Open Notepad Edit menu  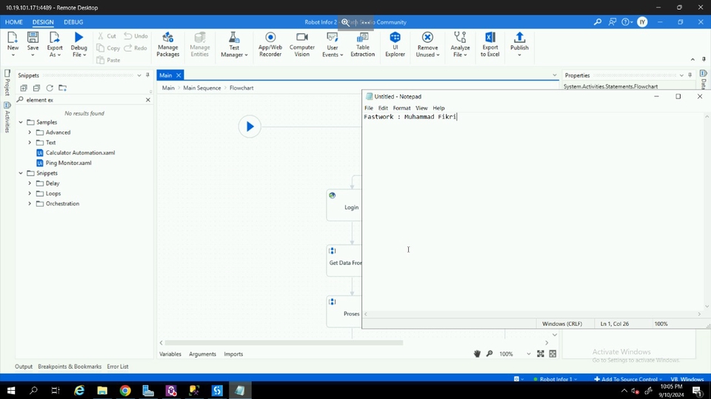coord(383,108)
